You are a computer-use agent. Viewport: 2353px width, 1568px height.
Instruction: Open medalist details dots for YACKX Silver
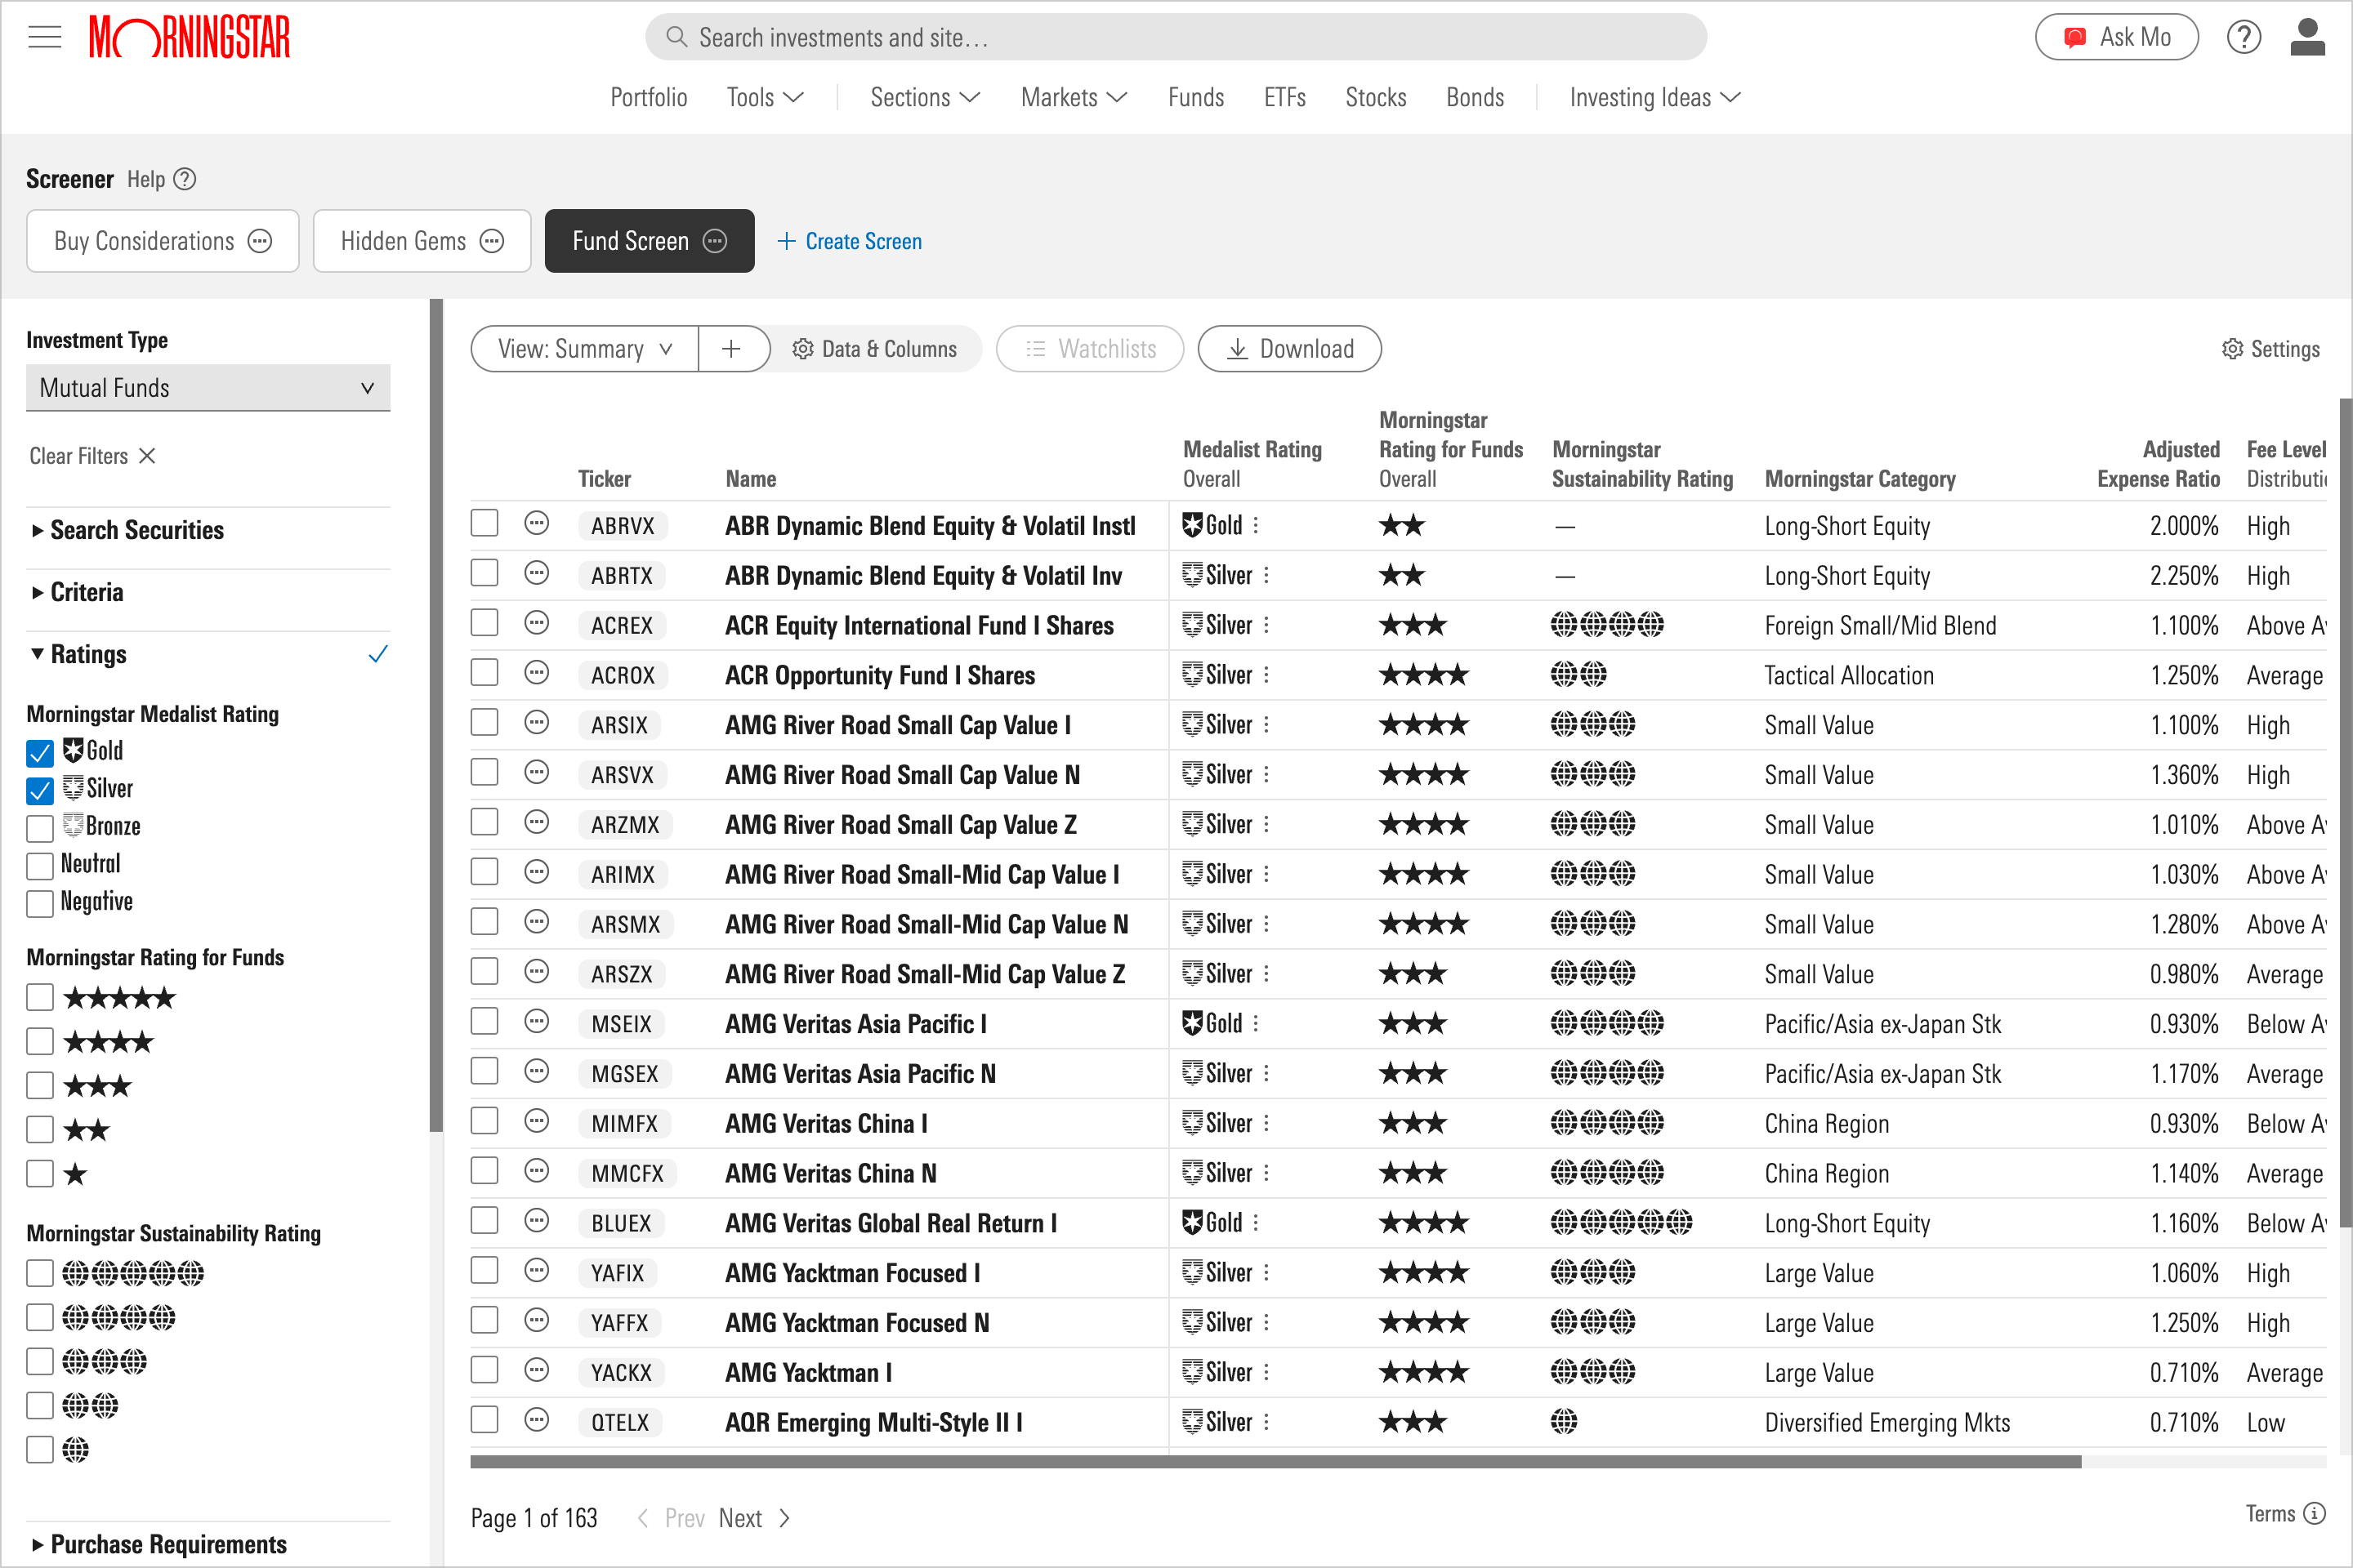[x=1266, y=1372]
